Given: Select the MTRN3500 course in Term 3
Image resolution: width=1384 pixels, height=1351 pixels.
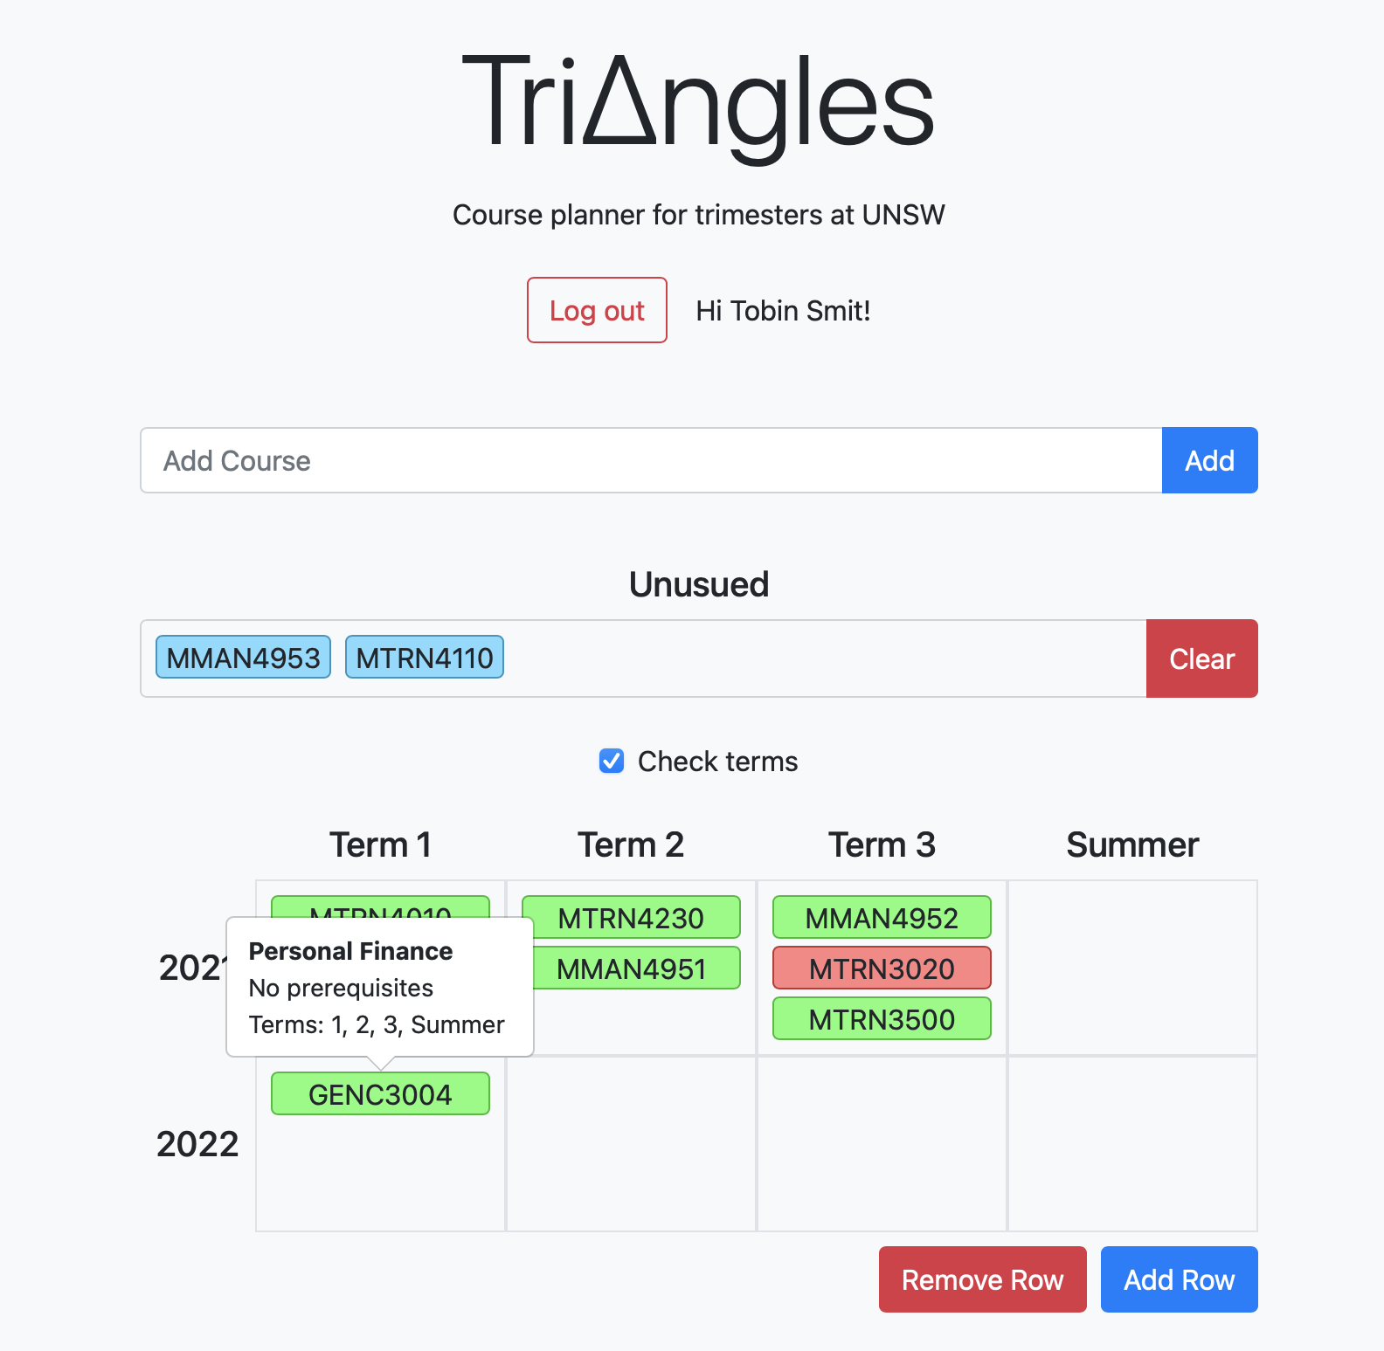Looking at the screenshot, I should click(x=882, y=1019).
